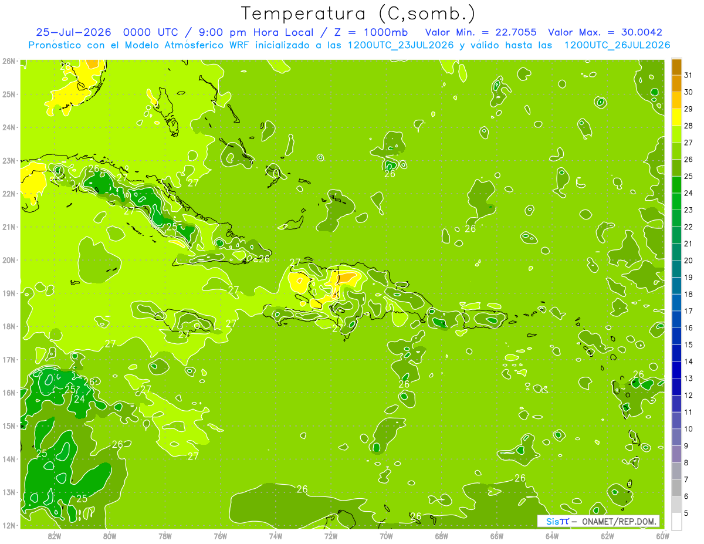
Task: Click the "64W" longitude axis label
Action: (552, 536)
